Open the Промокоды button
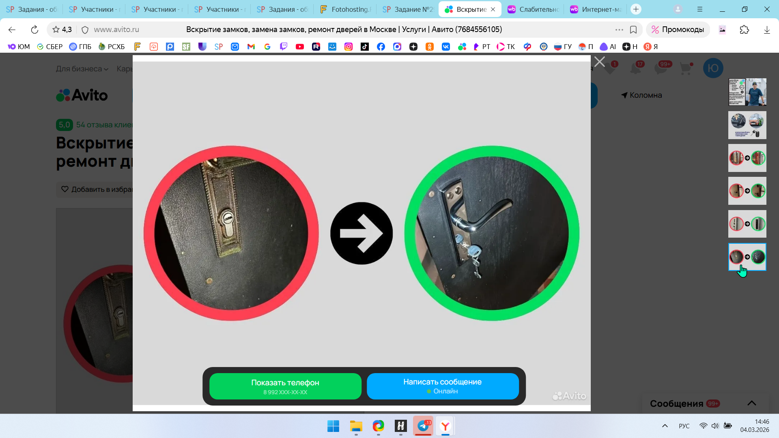Screen dimensions: 779x438 tap(678, 30)
